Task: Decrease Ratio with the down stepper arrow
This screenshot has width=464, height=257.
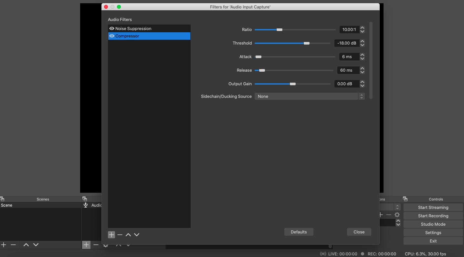Action: pos(362,32)
